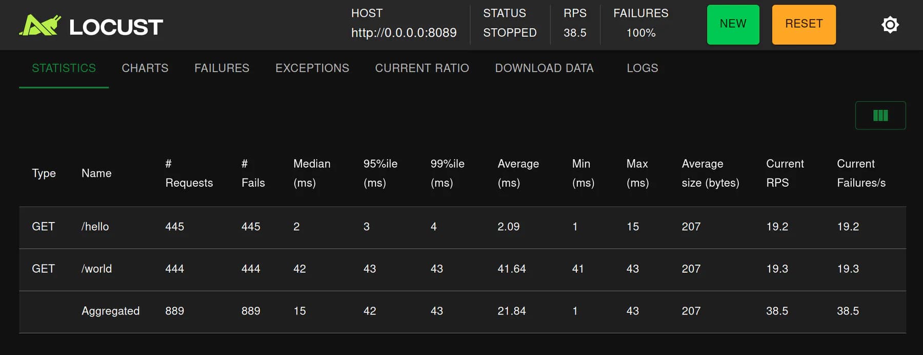Click the header failures 100% value

click(641, 33)
